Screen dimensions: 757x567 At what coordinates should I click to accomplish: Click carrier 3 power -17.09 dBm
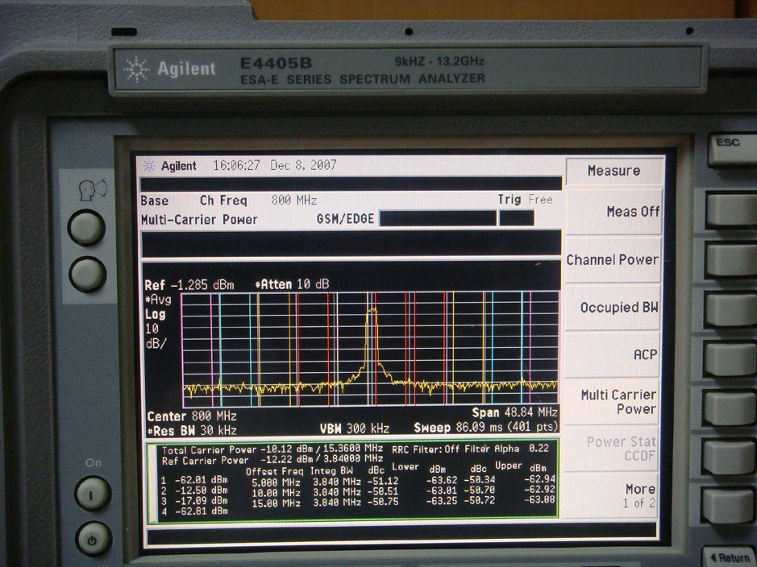click(201, 500)
